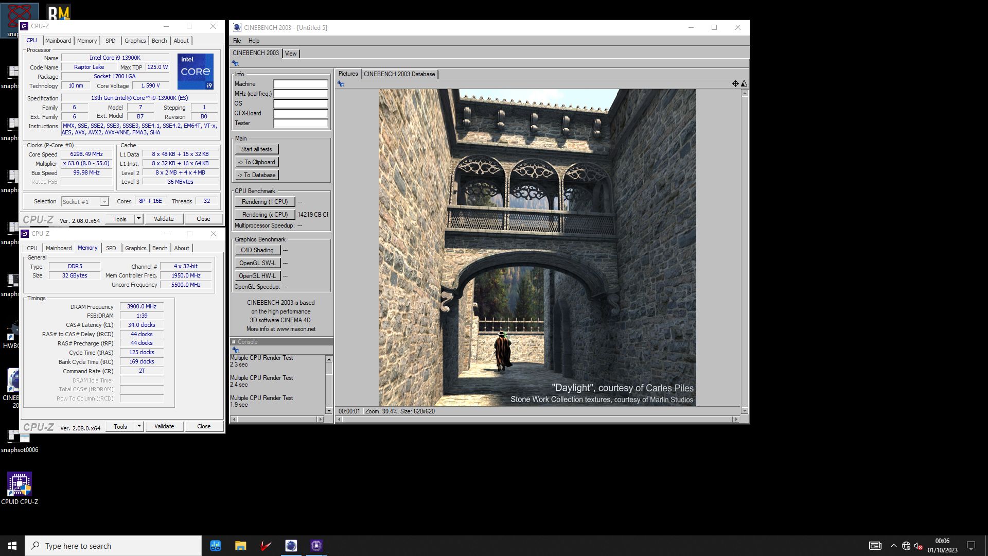
Task: Open CPUID CPU-Z desktop shortcut
Action: pyautogui.click(x=20, y=488)
